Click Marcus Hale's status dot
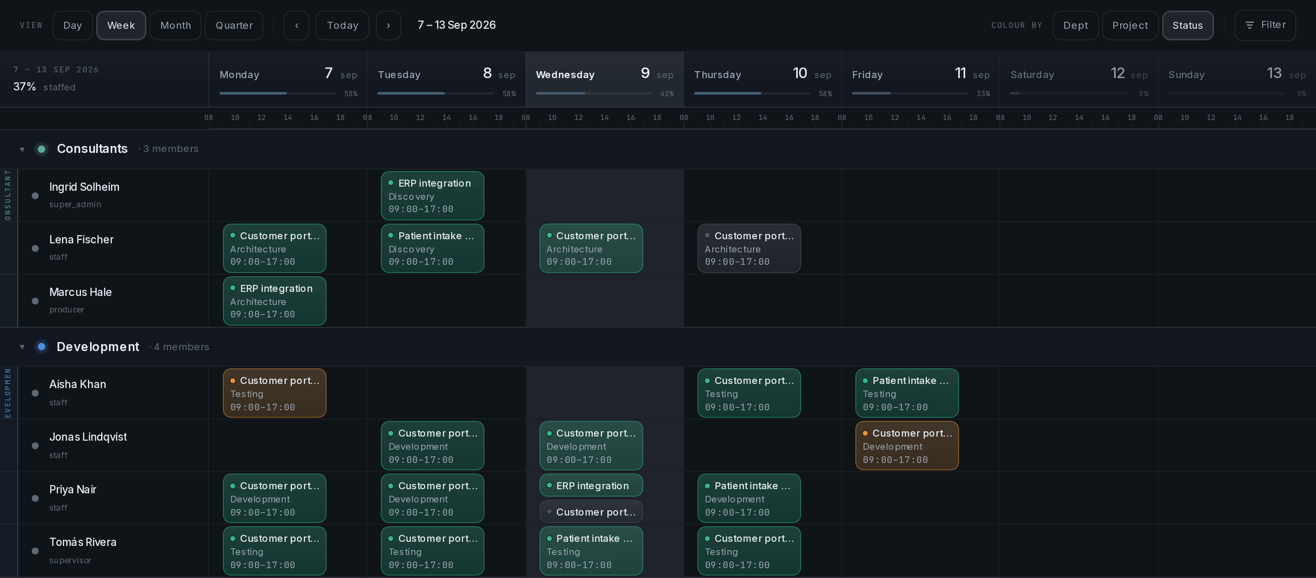1316x578 pixels. pyautogui.click(x=35, y=301)
